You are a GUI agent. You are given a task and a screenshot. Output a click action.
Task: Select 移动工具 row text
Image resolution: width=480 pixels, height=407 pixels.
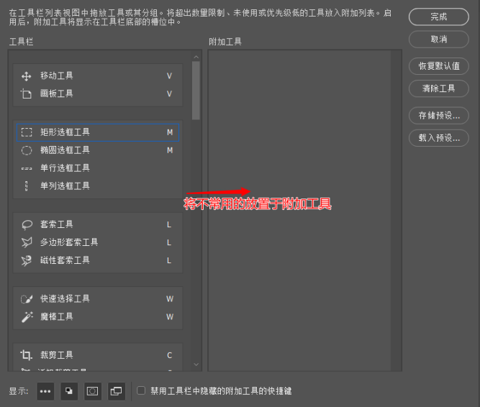click(57, 76)
